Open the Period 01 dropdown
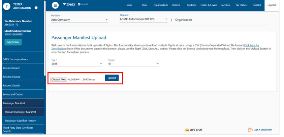 pos(133,63)
